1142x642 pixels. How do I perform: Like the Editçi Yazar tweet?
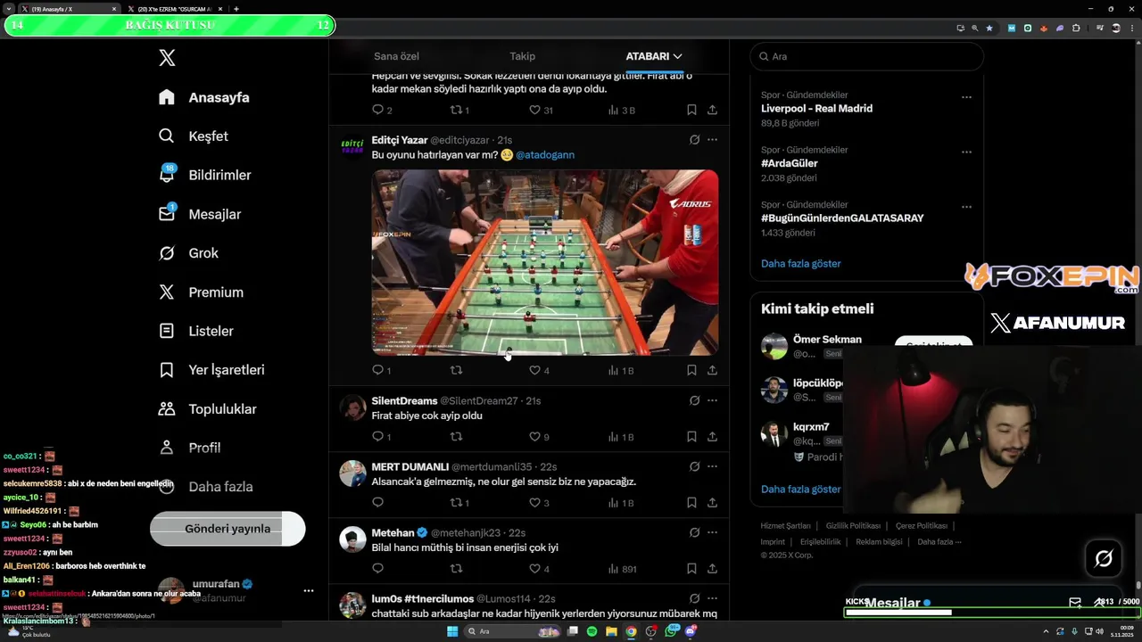point(535,370)
